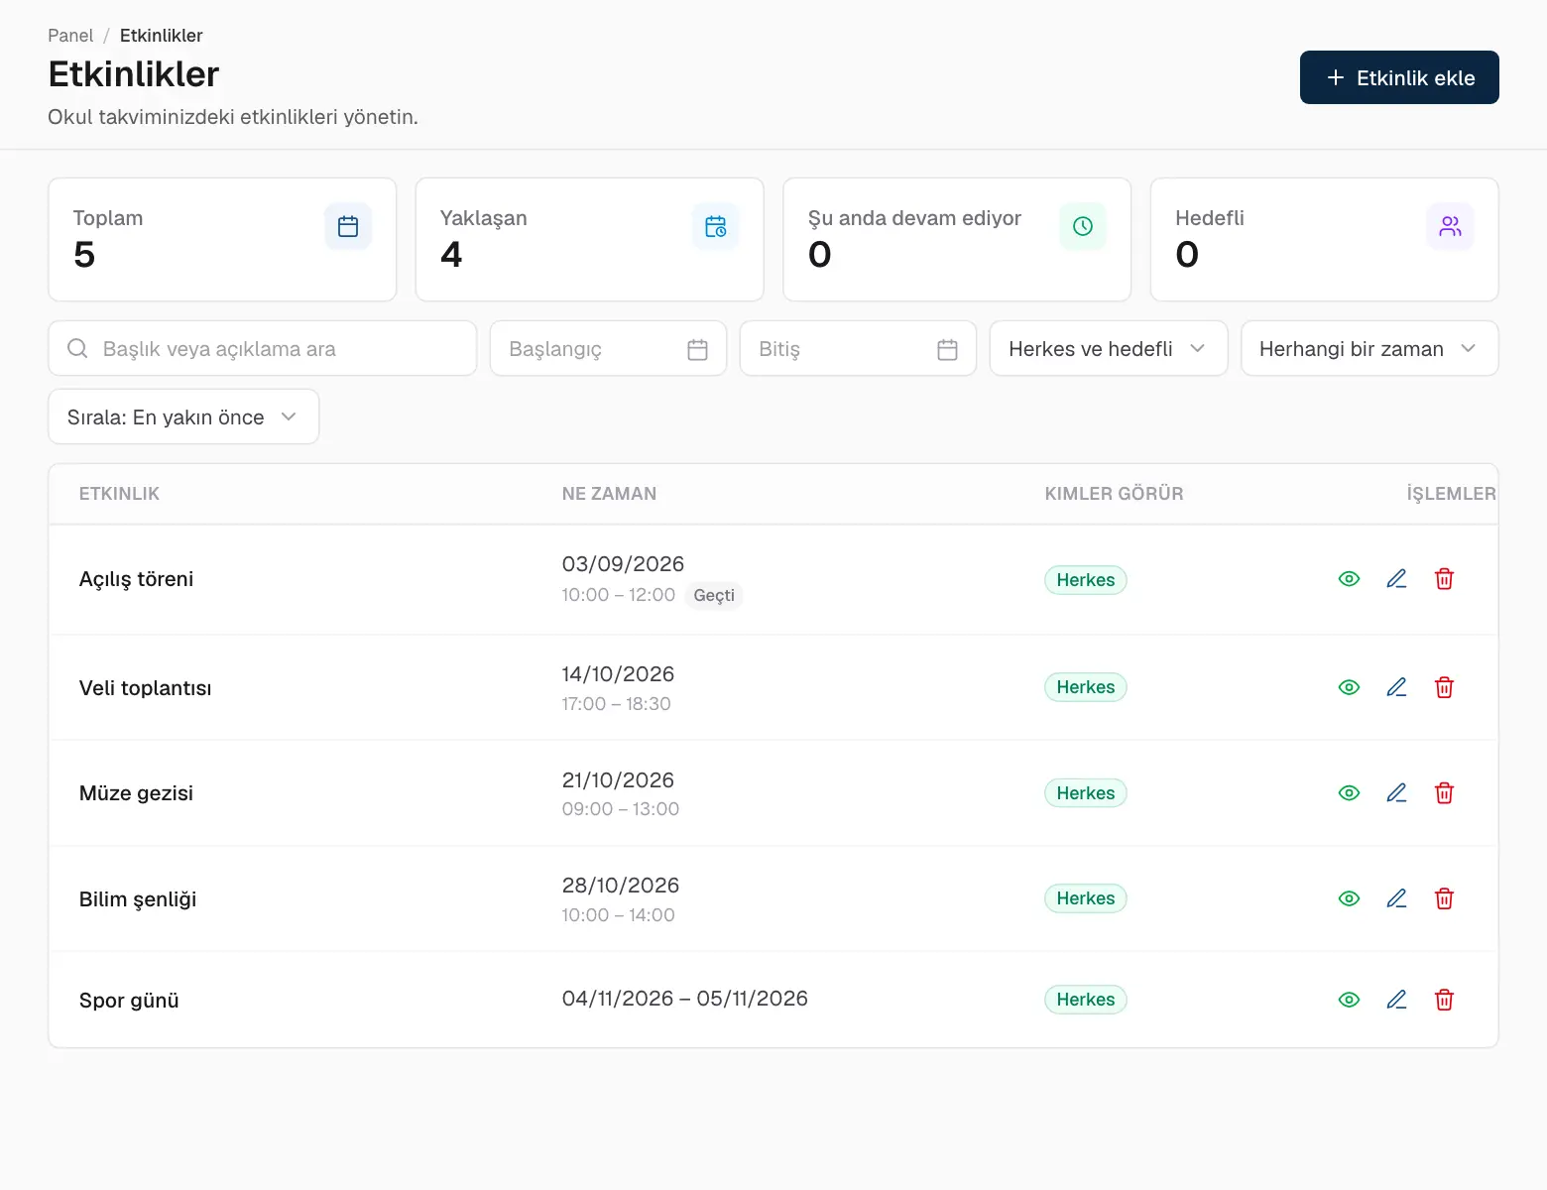Open the Başlangıç date picker
1547x1190 pixels.
click(609, 348)
